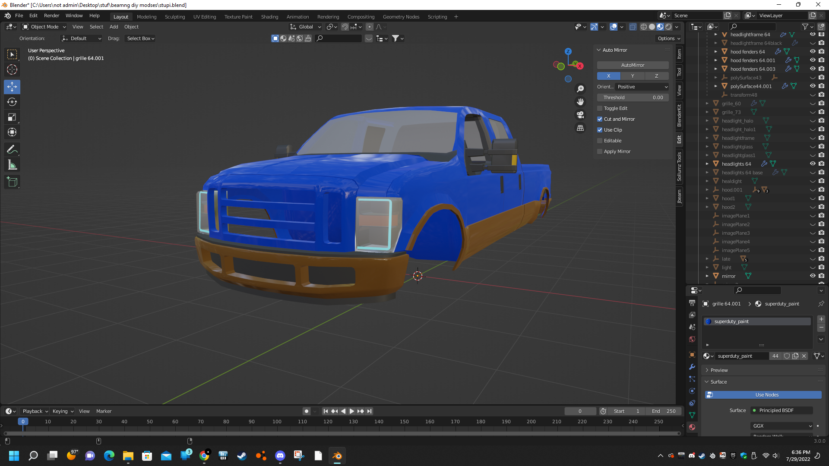Viewport: 829px width, 466px height.
Task: Click the pan view hand icon
Action: [580, 102]
